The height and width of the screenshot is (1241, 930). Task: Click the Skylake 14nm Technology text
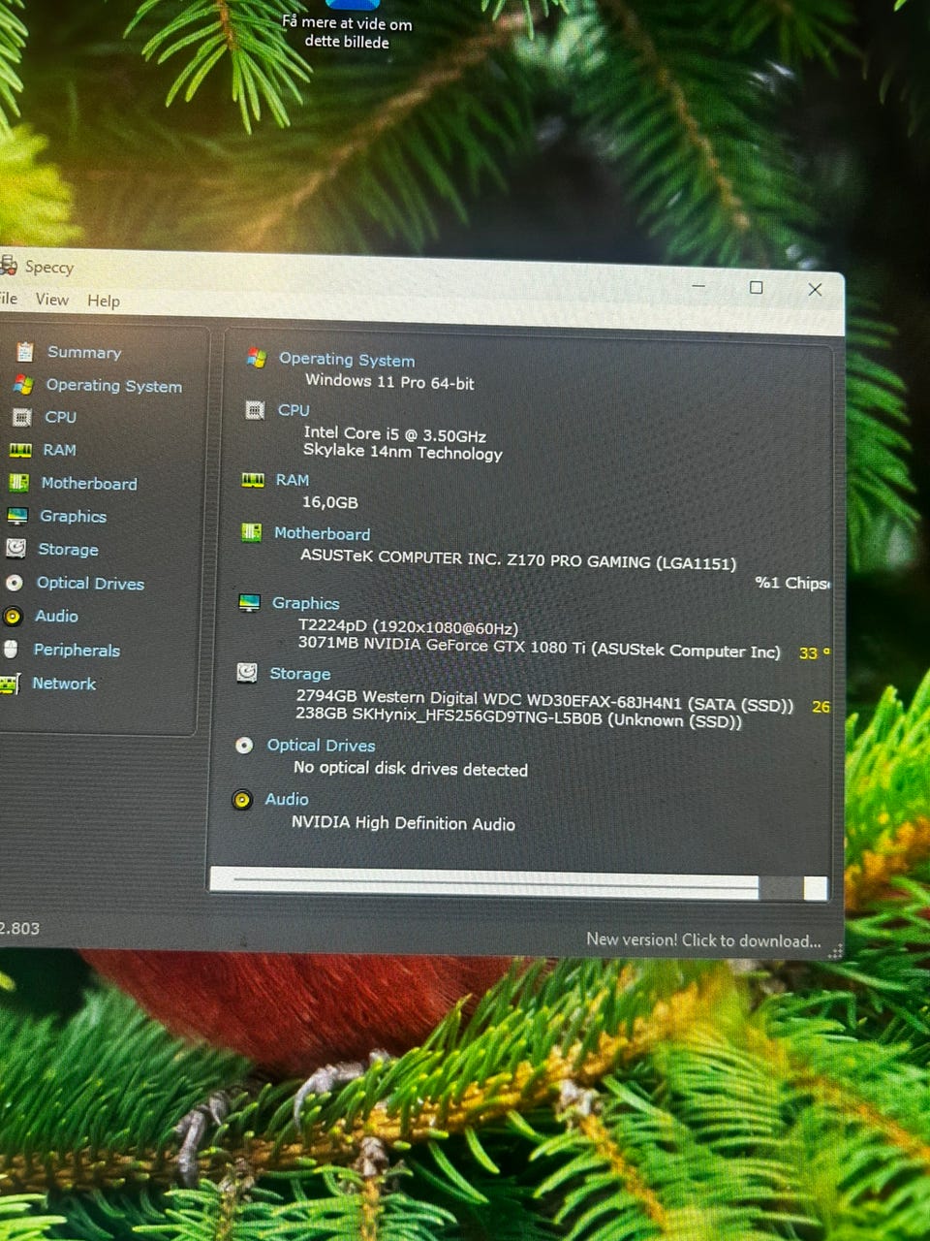tap(402, 452)
